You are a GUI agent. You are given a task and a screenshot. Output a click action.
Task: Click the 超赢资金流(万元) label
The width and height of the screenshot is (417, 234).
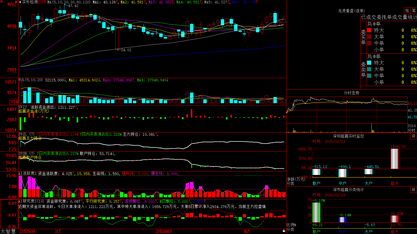34,111
